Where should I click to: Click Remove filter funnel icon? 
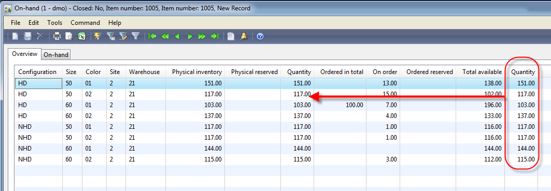pos(135,36)
